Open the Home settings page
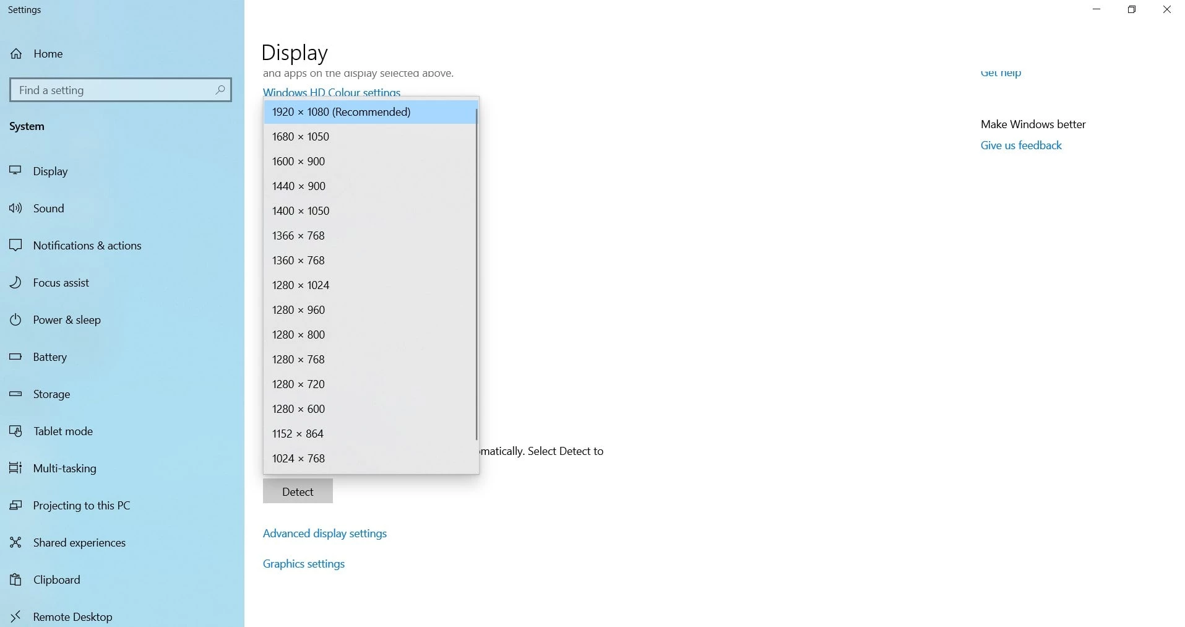The height and width of the screenshot is (627, 1185). pyautogui.click(x=122, y=54)
